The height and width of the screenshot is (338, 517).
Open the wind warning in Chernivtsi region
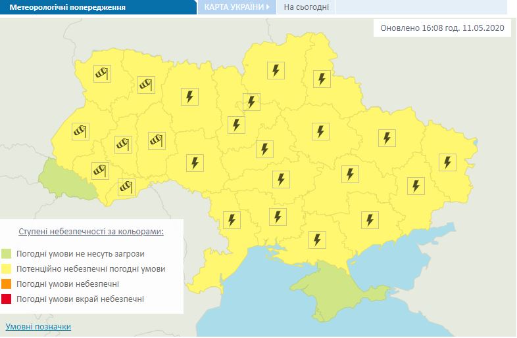126,187
